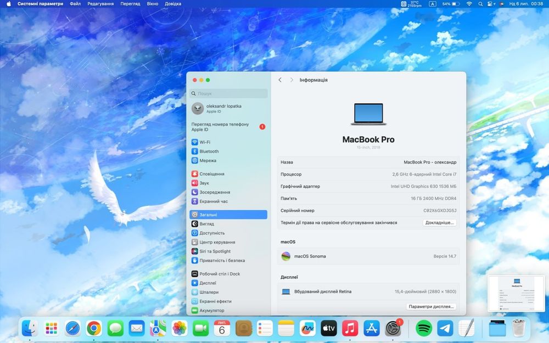Open oleksandr lopatka Apple ID account

click(228, 109)
